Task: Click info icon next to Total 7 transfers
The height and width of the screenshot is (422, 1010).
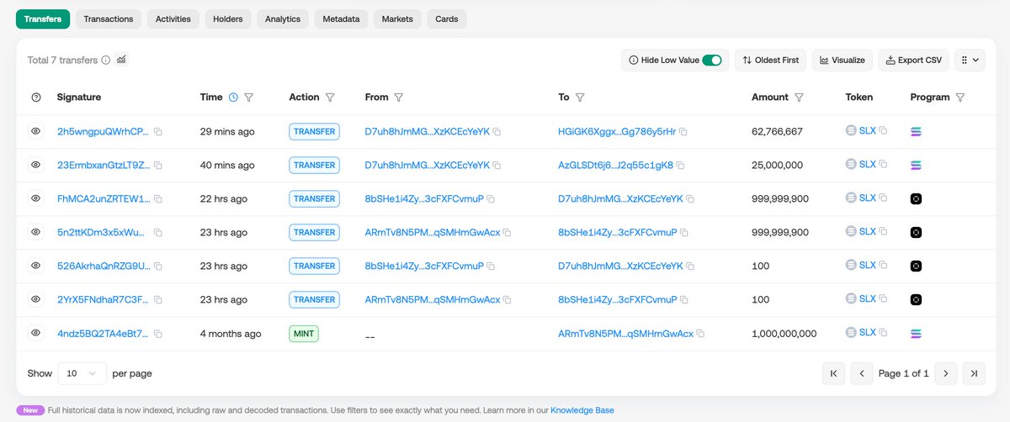Action: 106,61
